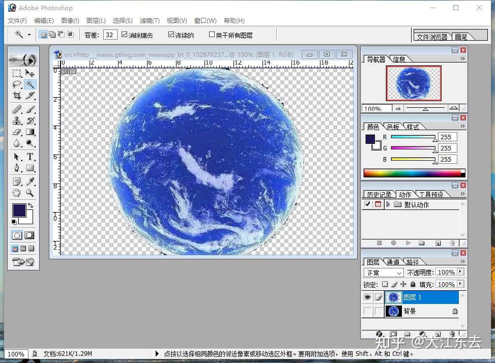Select the Magic Wand tool in toolbox
495x363 pixels.
pos(30,84)
